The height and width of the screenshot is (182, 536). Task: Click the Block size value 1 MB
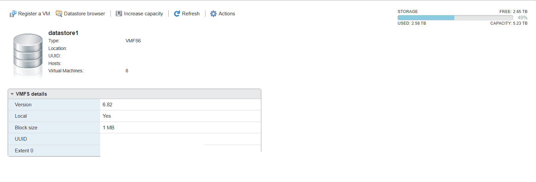point(108,128)
